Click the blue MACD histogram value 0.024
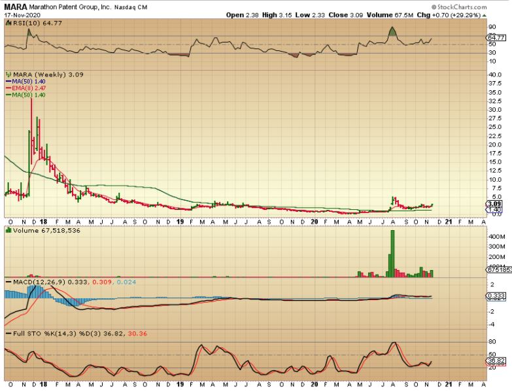The width and height of the screenshot is (512, 391). click(x=126, y=282)
